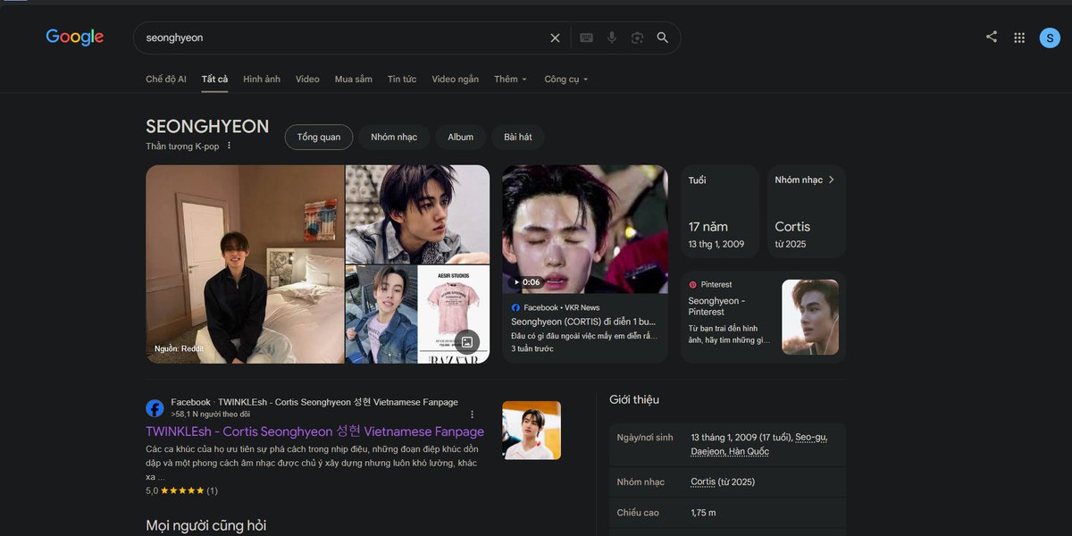1072x536 pixels.
Task: Open the image gallery icon on the Bazaar photo
Action: coord(467,342)
